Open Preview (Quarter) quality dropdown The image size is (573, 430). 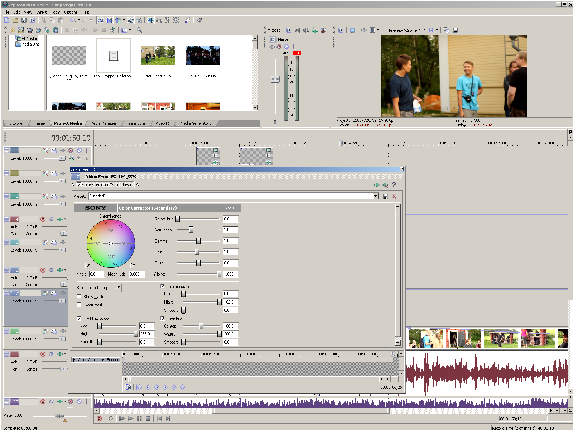(424, 30)
